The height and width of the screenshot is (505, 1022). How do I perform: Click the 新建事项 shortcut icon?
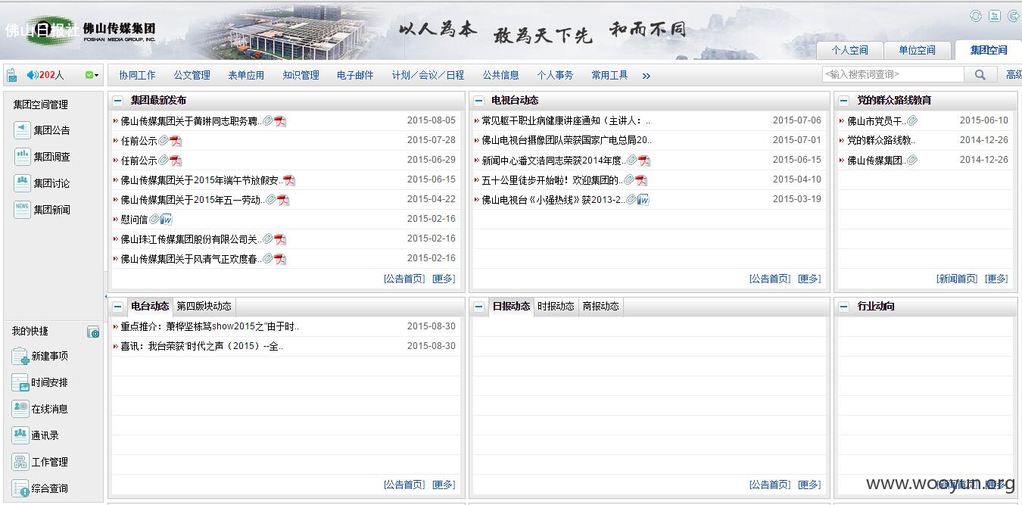tap(20, 356)
